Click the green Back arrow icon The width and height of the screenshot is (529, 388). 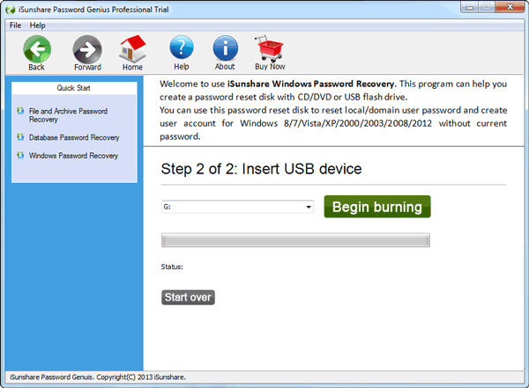37,49
